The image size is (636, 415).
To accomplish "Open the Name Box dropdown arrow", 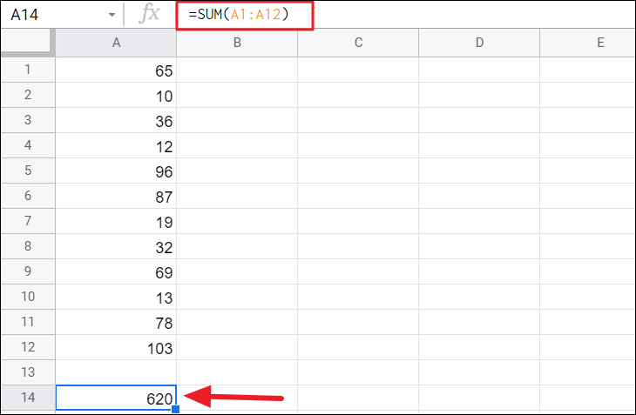I will click(x=112, y=16).
